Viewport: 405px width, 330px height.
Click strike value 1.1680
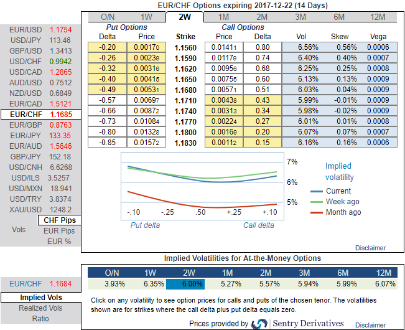[x=185, y=90]
